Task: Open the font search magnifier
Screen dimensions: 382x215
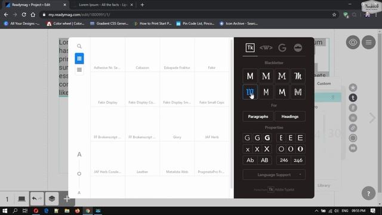Action: pos(79,46)
